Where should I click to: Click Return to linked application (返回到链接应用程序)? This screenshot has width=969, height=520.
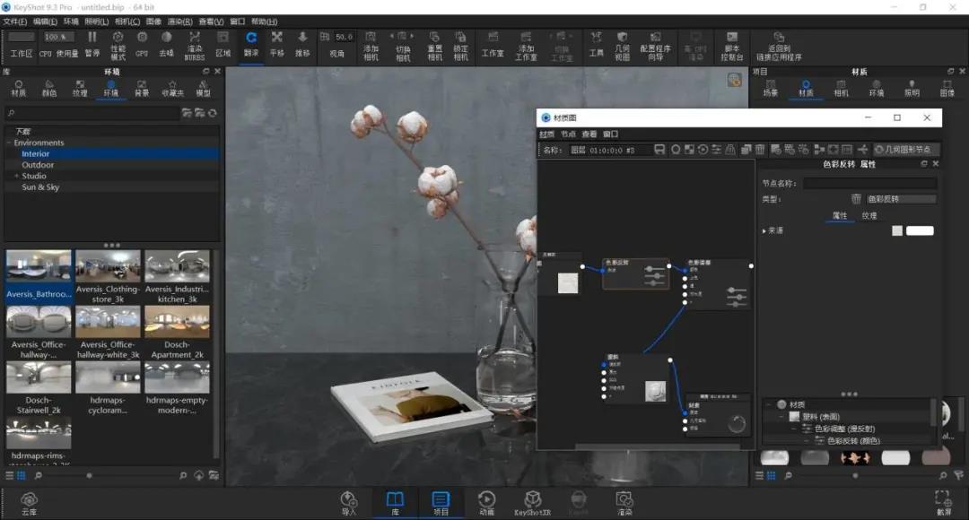pos(779,46)
